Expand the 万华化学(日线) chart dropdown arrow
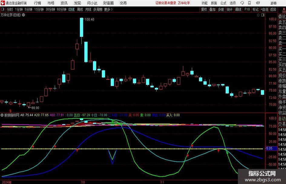This screenshot has width=286, height=184. click(x=24, y=15)
